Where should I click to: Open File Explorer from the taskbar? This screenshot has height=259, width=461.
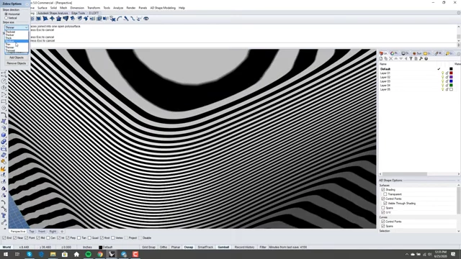click(53, 254)
